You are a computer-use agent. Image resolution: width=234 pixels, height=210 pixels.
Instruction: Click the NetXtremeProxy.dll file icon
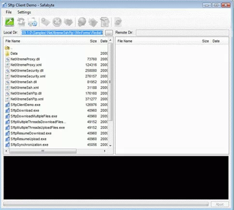(x=7, y=59)
